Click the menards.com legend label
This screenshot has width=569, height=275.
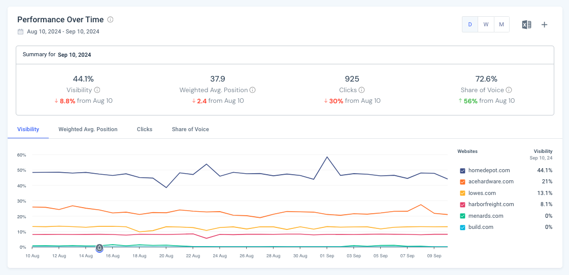point(486,216)
